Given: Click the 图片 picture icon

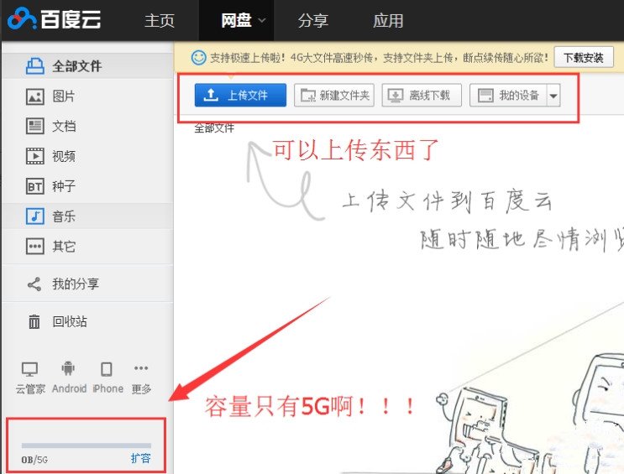Looking at the screenshot, I should pyautogui.click(x=35, y=96).
